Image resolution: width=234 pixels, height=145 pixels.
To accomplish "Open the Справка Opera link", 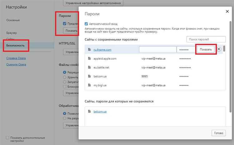I will 16,58.
